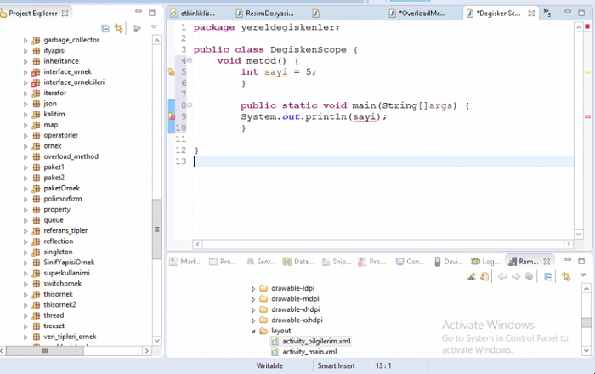Click the forward arrow in Remote view toolbar

[516, 277]
